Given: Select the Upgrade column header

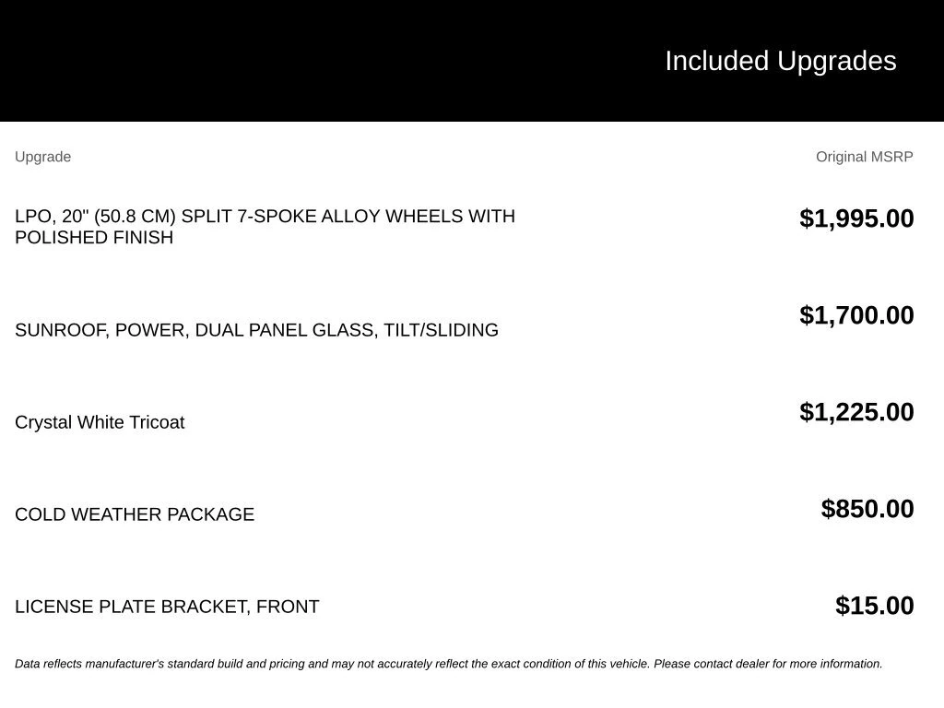Looking at the screenshot, I should click(42, 157).
